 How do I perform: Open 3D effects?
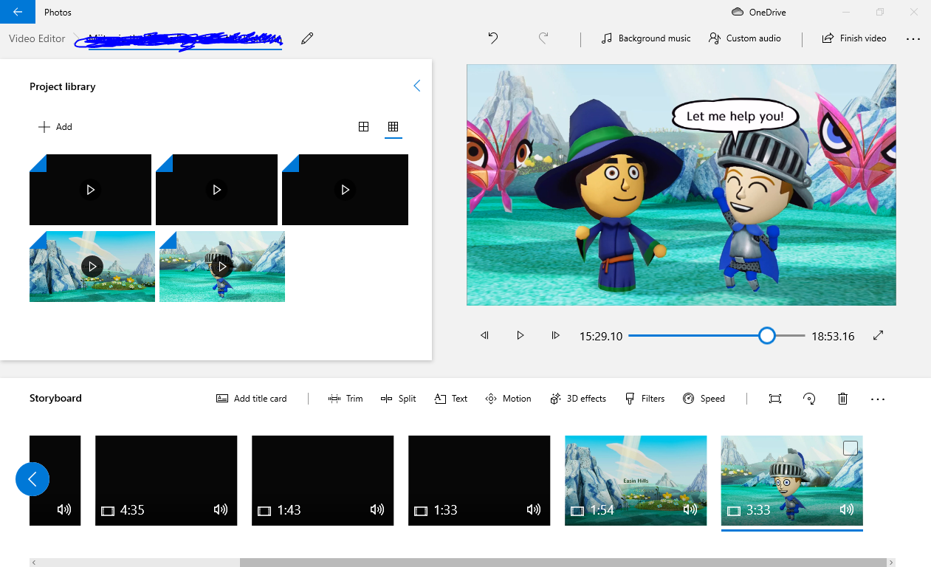[577, 399]
